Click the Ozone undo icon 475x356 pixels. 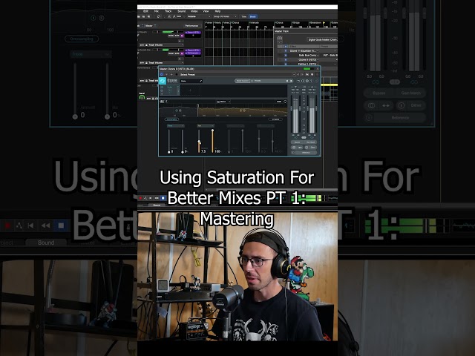(x=298, y=81)
